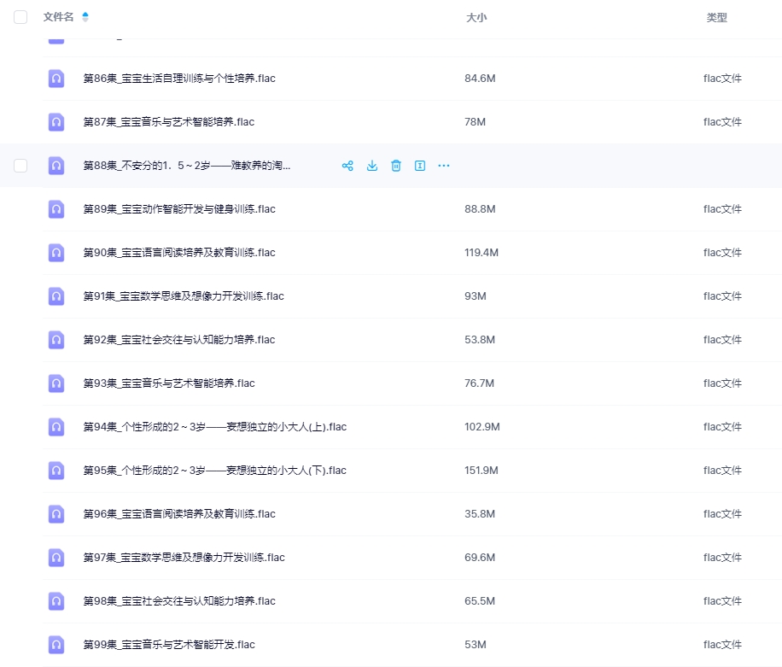Download the 第88集 file
782x667 pixels.
[372, 166]
